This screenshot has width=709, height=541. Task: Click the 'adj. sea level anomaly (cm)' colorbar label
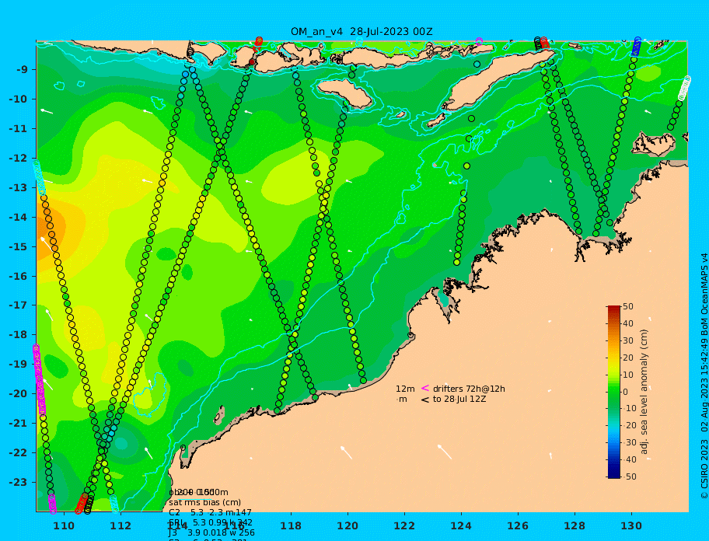point(644,392)
